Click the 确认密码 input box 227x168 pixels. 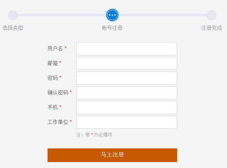126,93
